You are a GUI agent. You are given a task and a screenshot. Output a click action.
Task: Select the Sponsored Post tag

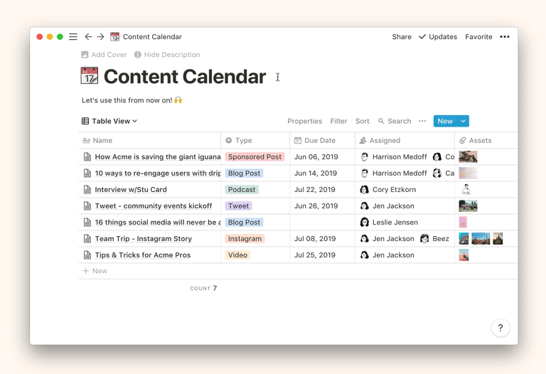pos(255,157)
